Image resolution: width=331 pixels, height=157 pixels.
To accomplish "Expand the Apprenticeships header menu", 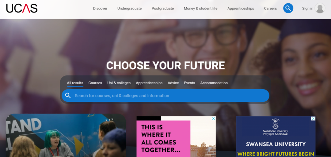I will coord(241,9).
